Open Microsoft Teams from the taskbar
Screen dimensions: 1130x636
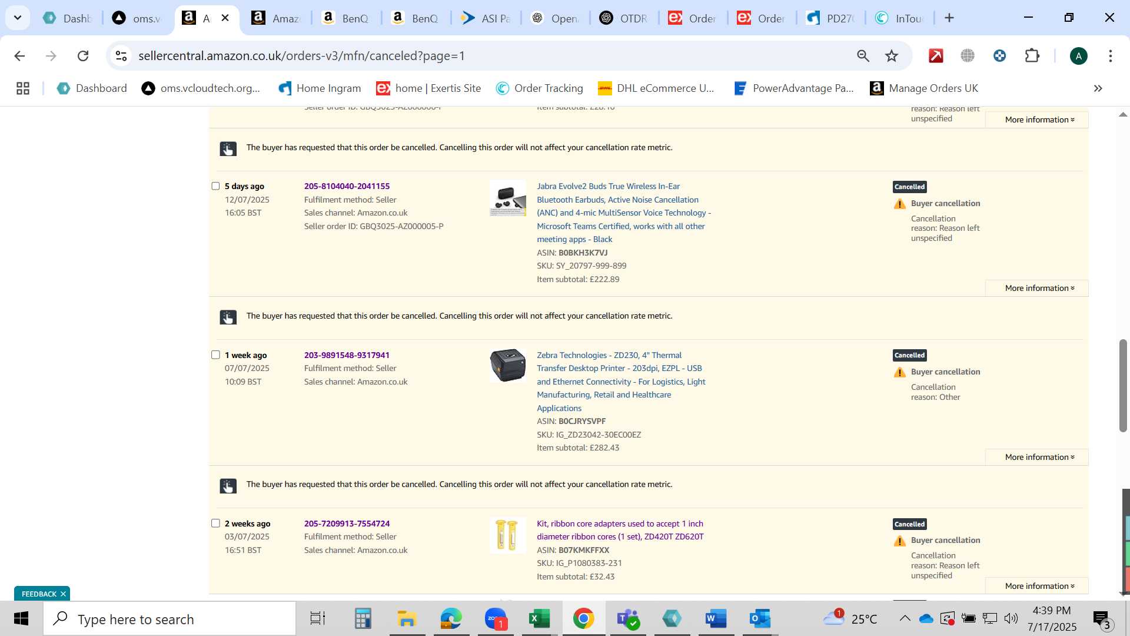point(628,619)
